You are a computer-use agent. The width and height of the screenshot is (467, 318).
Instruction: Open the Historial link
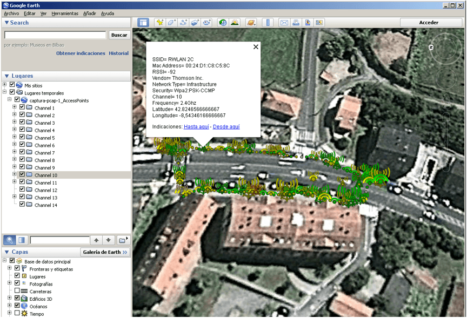[118, 53]
